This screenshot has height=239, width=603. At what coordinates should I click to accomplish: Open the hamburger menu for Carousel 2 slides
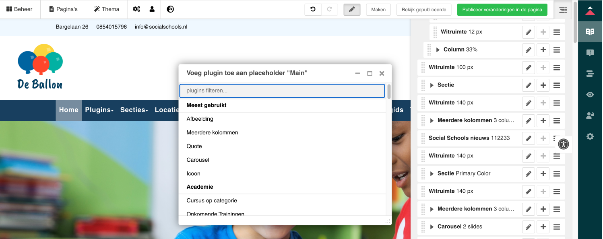557,227
